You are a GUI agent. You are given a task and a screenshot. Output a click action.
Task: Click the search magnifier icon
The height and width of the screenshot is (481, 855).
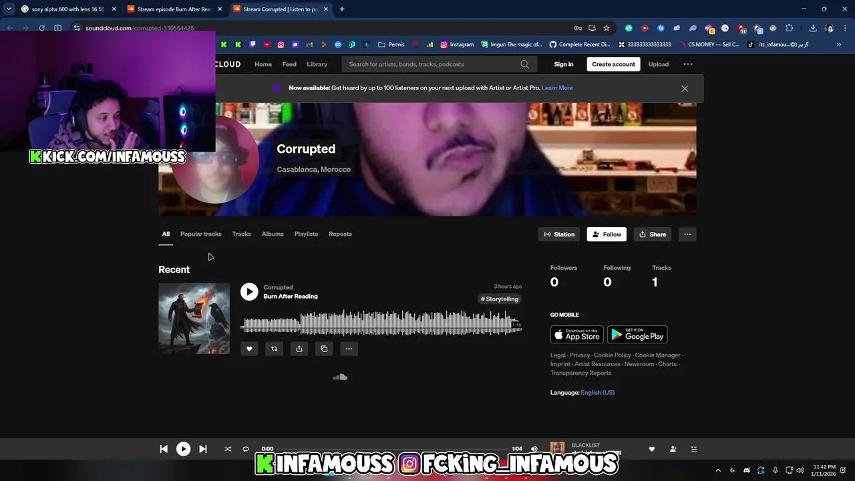point(524,64)
